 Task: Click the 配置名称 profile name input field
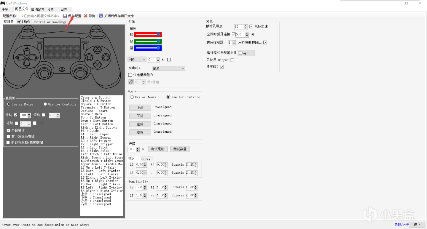click(40, 16)
